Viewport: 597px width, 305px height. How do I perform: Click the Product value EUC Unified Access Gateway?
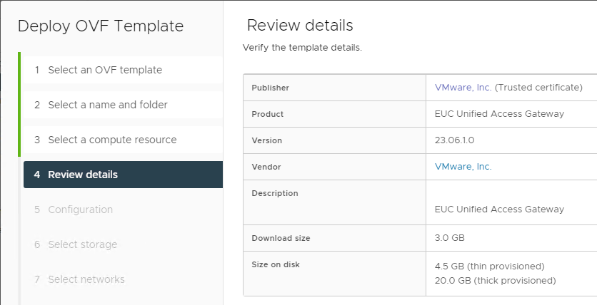[499, 114]
